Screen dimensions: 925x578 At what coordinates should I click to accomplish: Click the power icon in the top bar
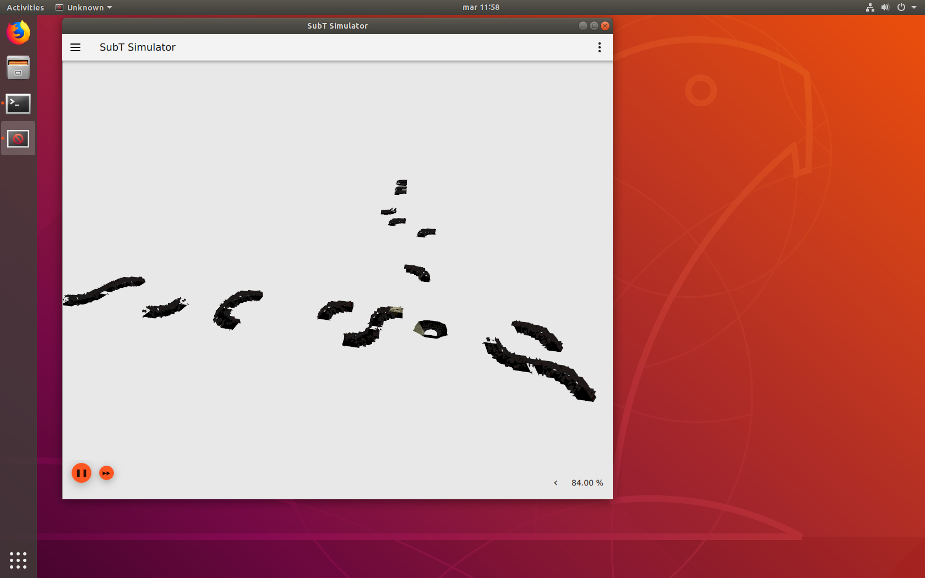click(x=901, y=7)
